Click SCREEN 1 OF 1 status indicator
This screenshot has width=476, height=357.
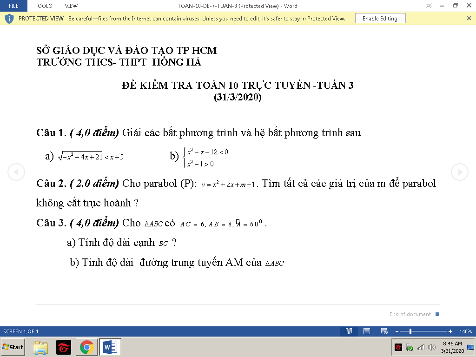pos(21,331)
